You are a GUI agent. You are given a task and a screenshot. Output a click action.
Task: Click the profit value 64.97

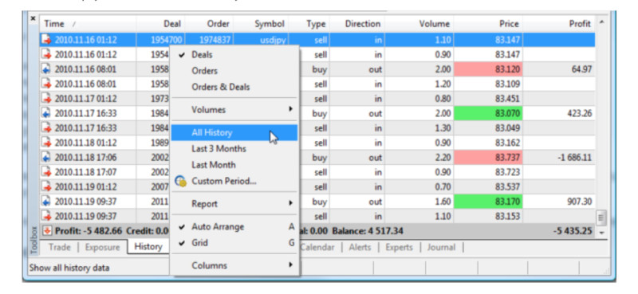(581, 69)
